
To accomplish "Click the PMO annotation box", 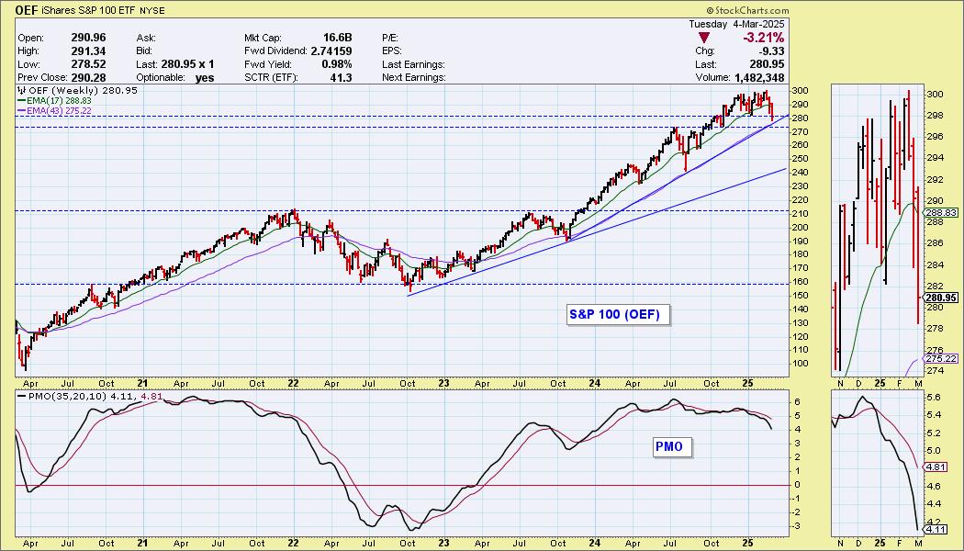I will (x=671, y=446).
